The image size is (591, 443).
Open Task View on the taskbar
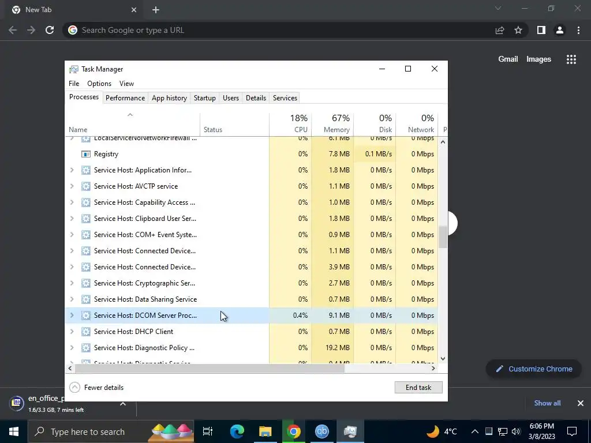point(208,431)
